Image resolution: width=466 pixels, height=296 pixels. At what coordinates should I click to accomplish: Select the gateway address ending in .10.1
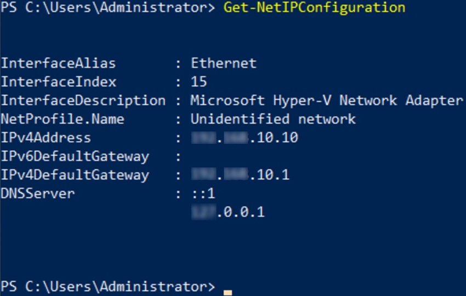(240, 175)
